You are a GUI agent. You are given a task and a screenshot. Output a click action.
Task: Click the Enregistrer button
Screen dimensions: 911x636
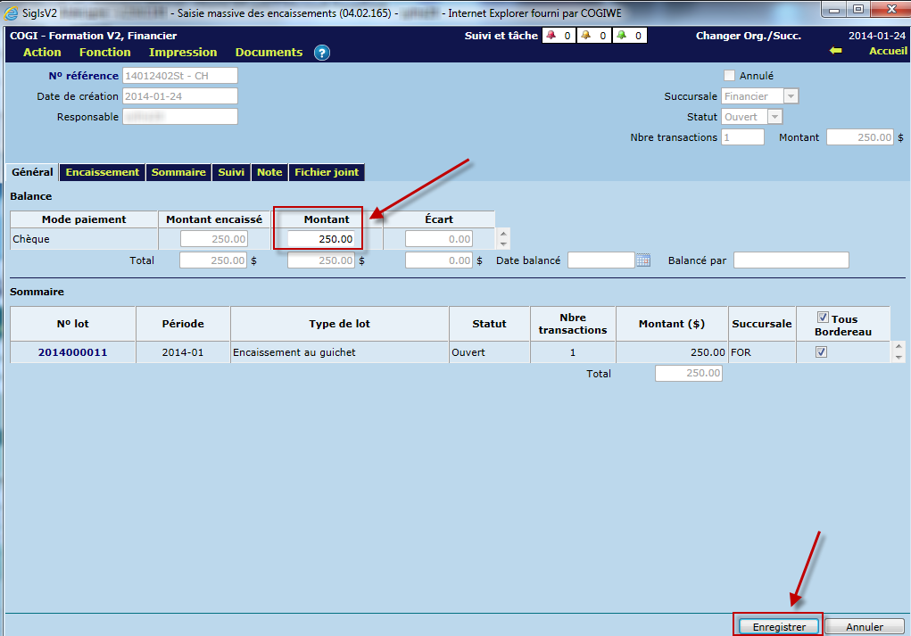tap(776, 627)
